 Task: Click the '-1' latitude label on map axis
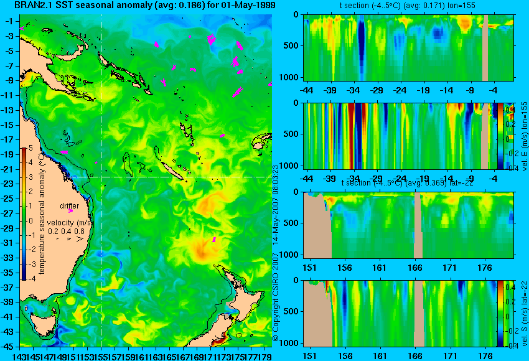click(9, 21)
